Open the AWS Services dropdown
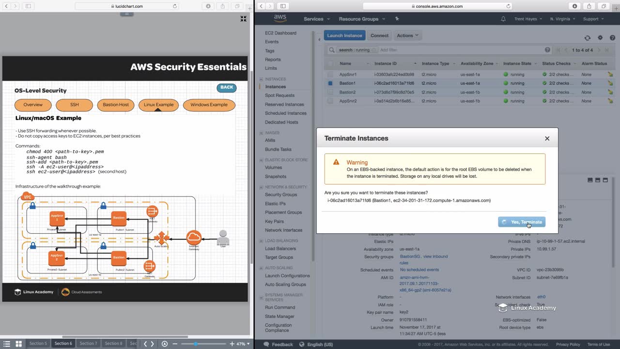620x349 pixels. [x=317, y=19]
